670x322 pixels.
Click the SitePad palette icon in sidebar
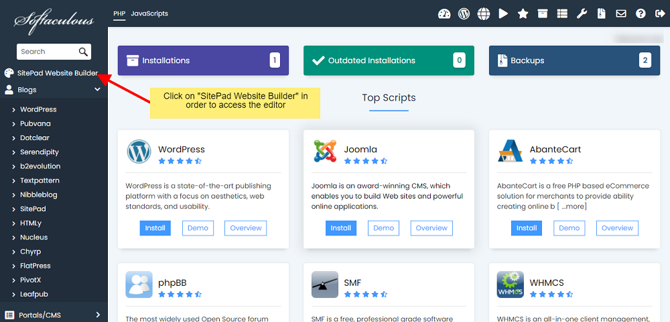pyautogui.click(x=9, y=73)
